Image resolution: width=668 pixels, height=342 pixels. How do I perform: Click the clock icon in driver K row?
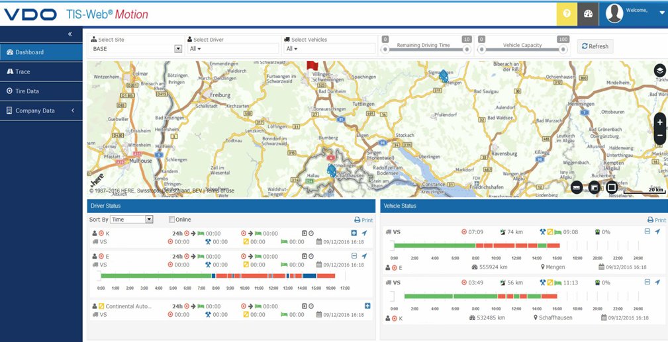click(x=311, y=234)
